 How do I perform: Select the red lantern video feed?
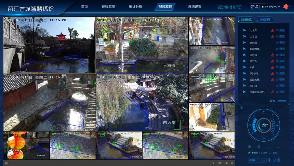tap(26, 145)
